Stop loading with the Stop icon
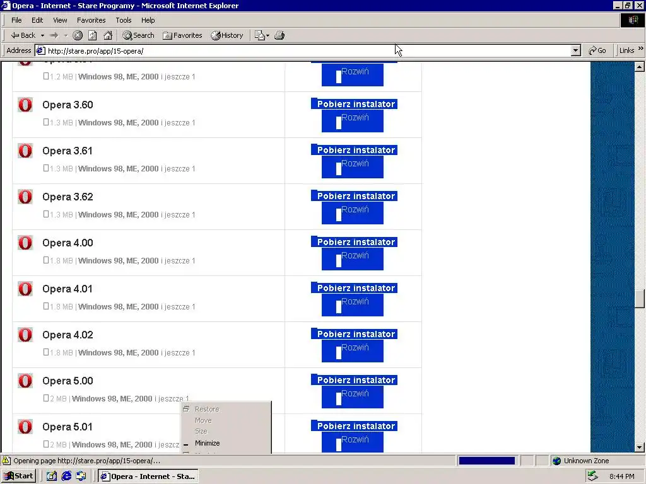 pos(78,35)
